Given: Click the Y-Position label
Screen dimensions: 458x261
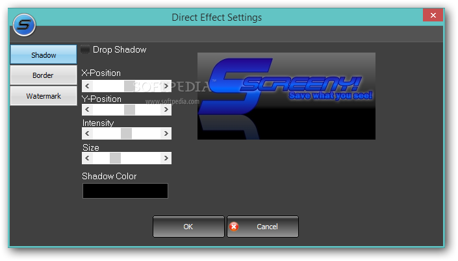Looking at the screenshot, I should coord(101,99).
